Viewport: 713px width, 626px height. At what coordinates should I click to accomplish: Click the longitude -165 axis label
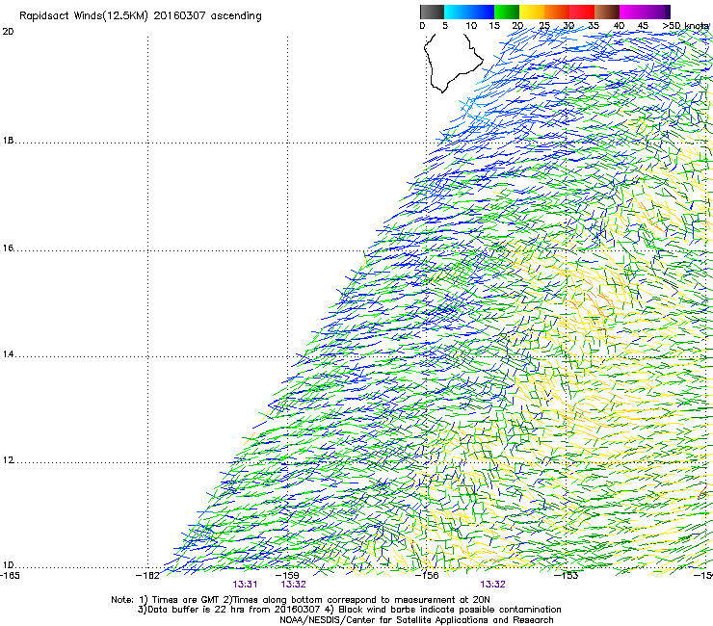tap(10, 575)
